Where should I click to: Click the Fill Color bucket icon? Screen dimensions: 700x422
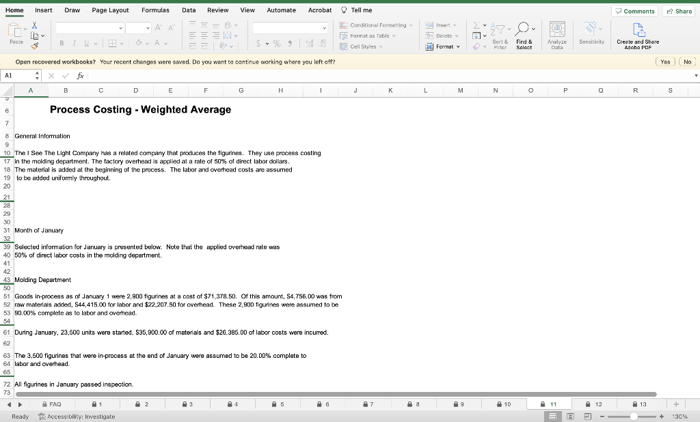[x=139, y=43]
